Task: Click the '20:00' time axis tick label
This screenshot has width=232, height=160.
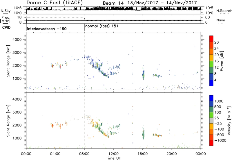Action: [172, 154]
